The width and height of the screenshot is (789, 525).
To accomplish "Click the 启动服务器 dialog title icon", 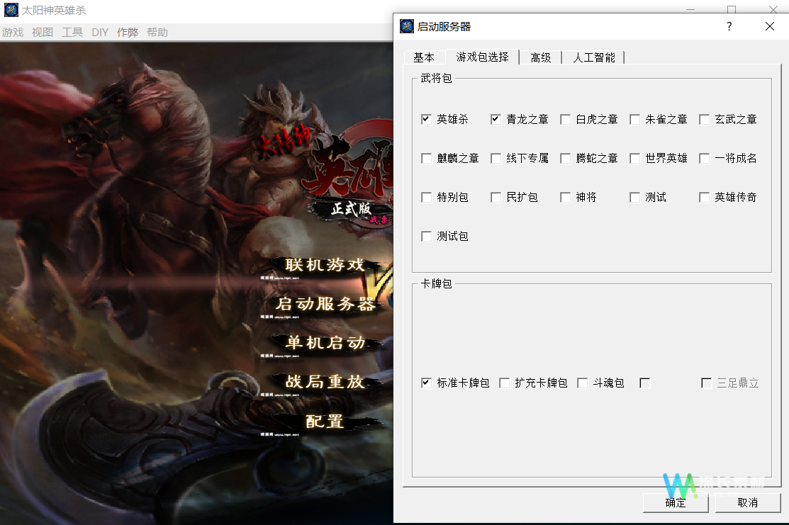I will click(x=407, y=26).
